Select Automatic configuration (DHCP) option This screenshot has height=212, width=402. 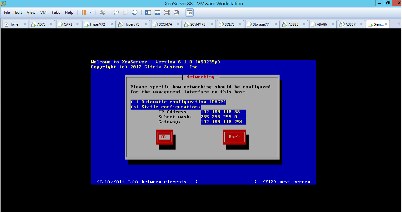(178, 102)
